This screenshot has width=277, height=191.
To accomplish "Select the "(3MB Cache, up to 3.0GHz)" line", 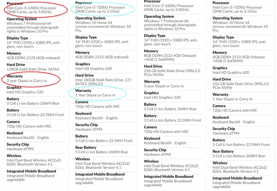I will pyautogui.click(x=29, y=12).
